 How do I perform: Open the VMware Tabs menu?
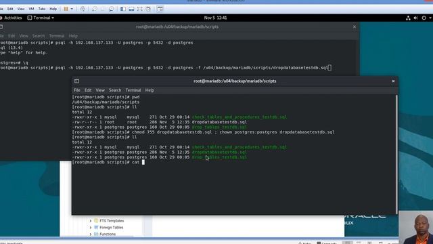tap(42, 9)
